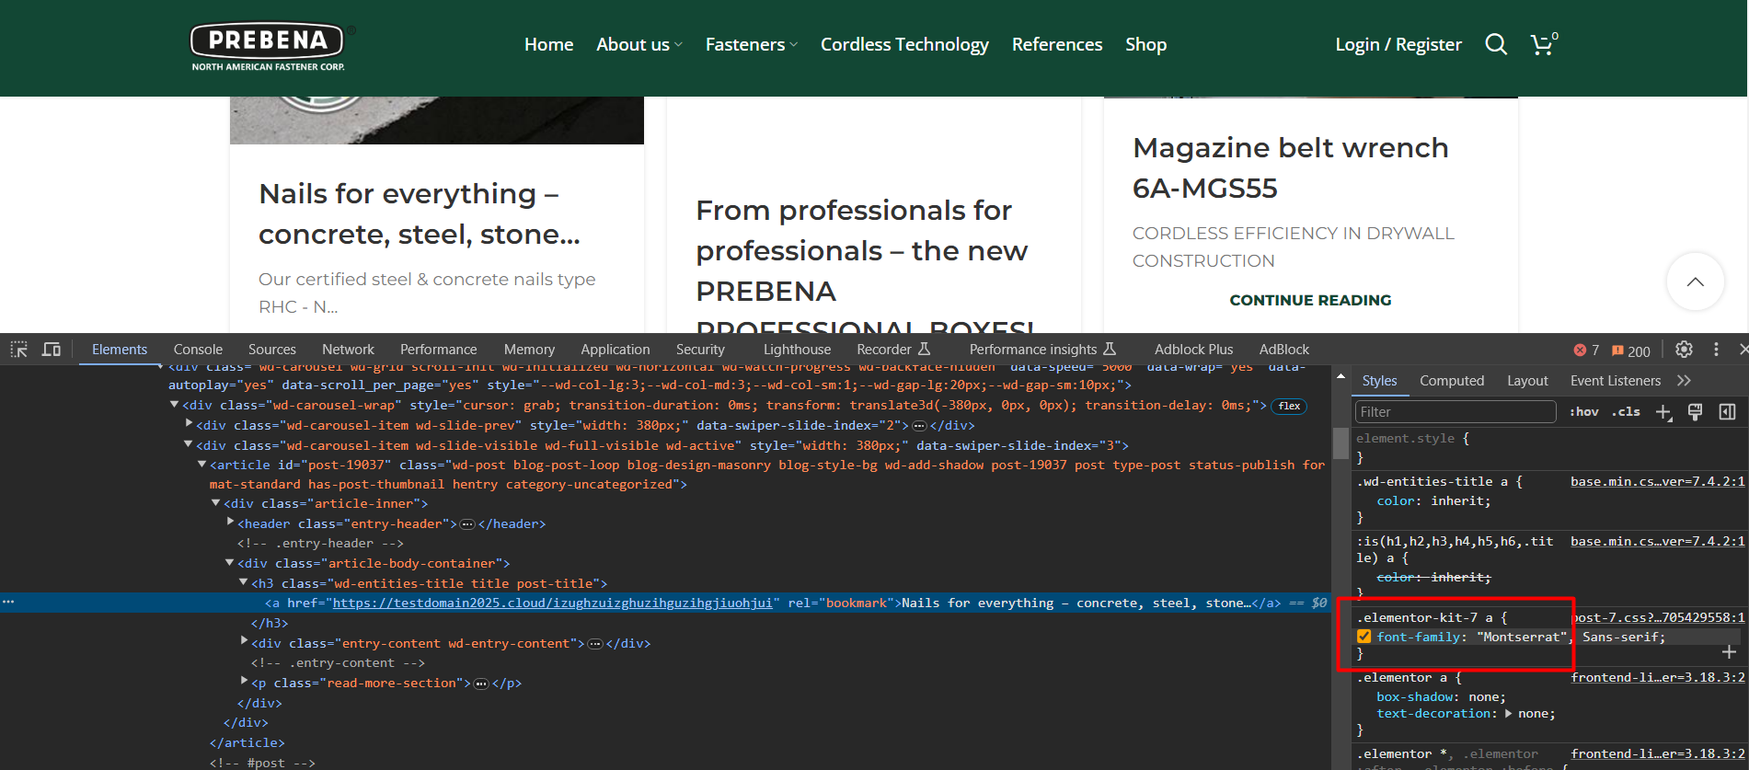Expand the header entry-header node

click(230, 522)
